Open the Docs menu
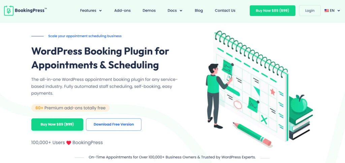 tap(172, 10)
